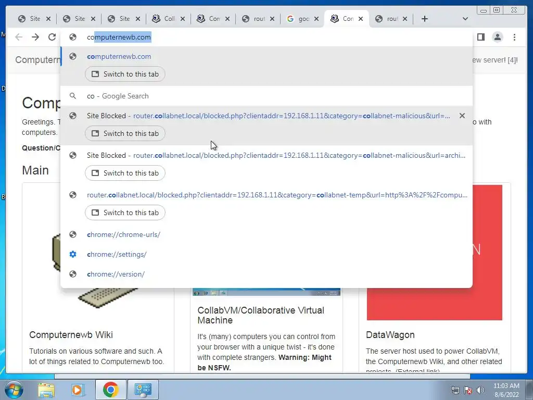Open Chrome's side panel

[x=480, y=37]
